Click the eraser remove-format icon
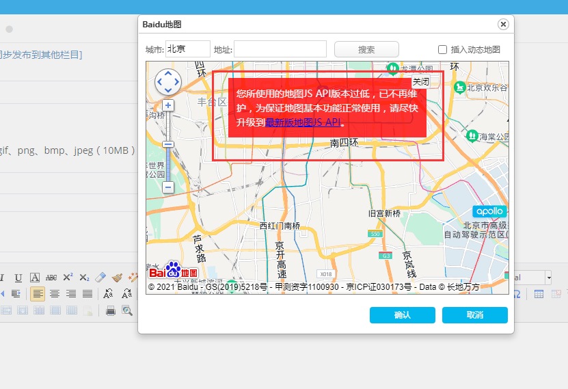This screenshot has width=568, height=389. 100,278
